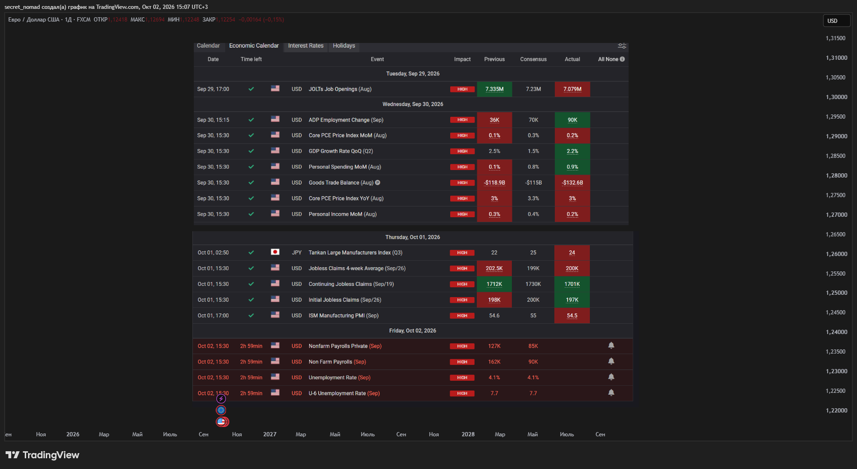This screenshot has height=469, width=857.
Task: Open the calendar filter settings icon
Action: pyautogui.click(x=622, y=46)
